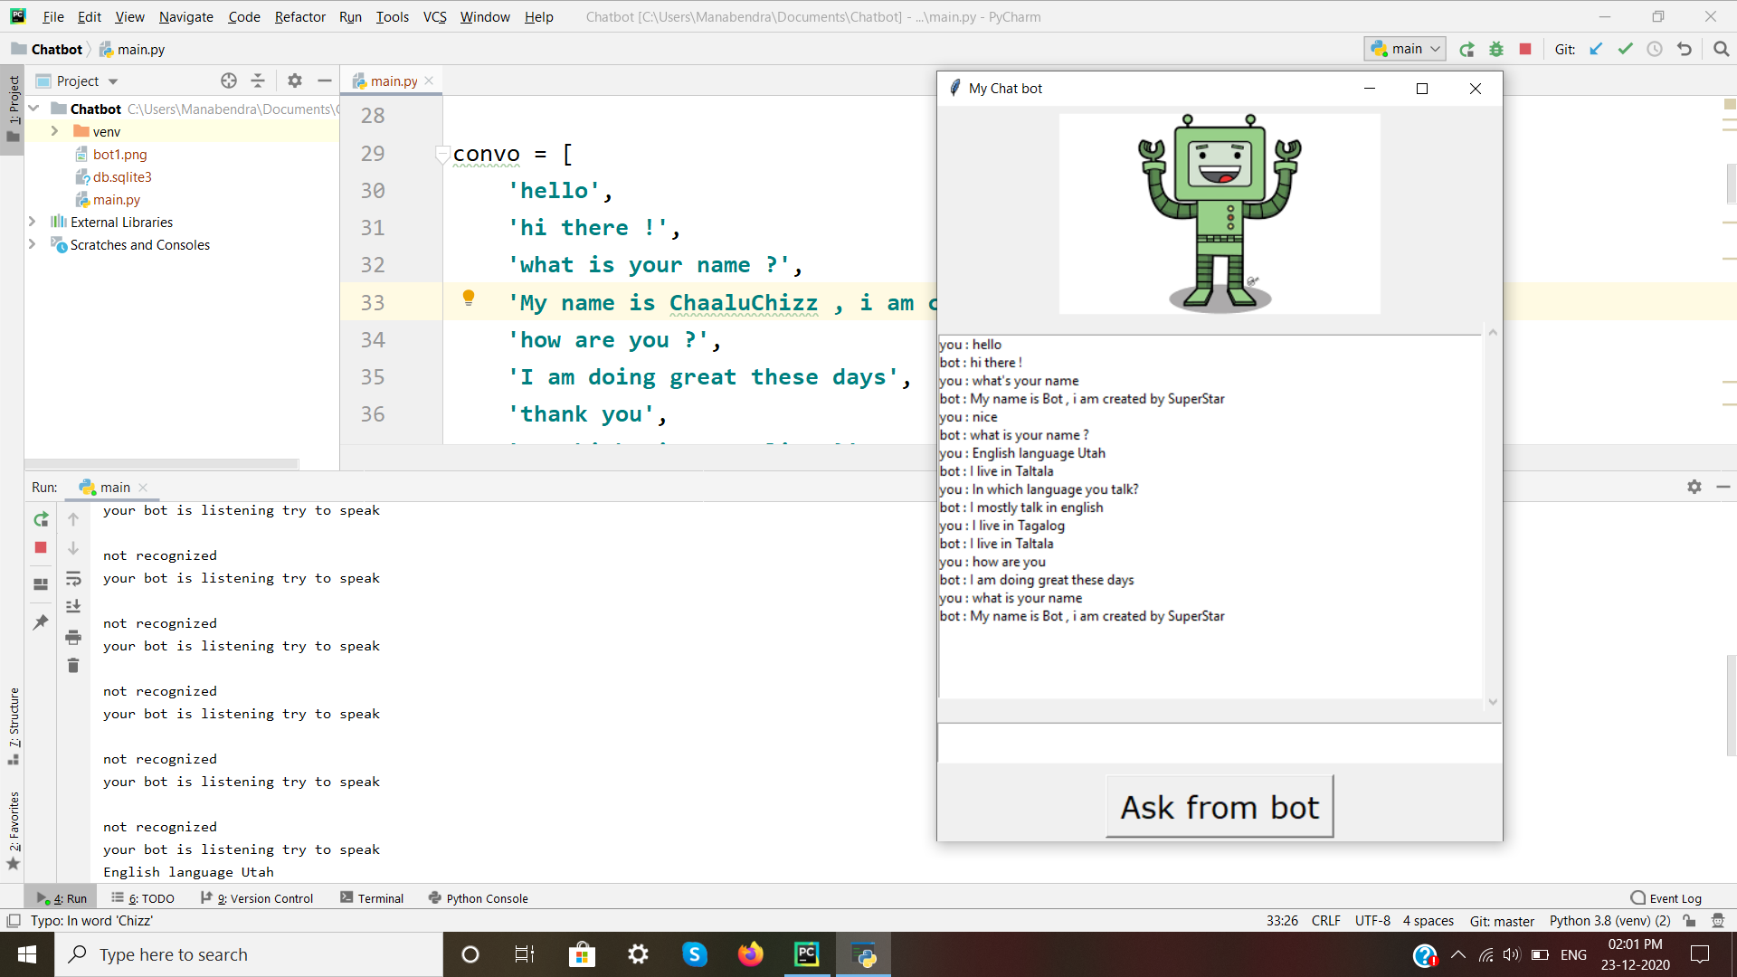The height and width of the screenshot is (977, 1737).
Task: Click the red Stop icon in Run panel
Action: pyautogui.click(x=41, y=547)
